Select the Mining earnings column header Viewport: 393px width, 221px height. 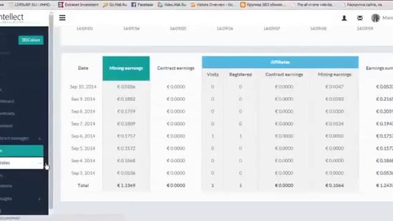[126, 68]
